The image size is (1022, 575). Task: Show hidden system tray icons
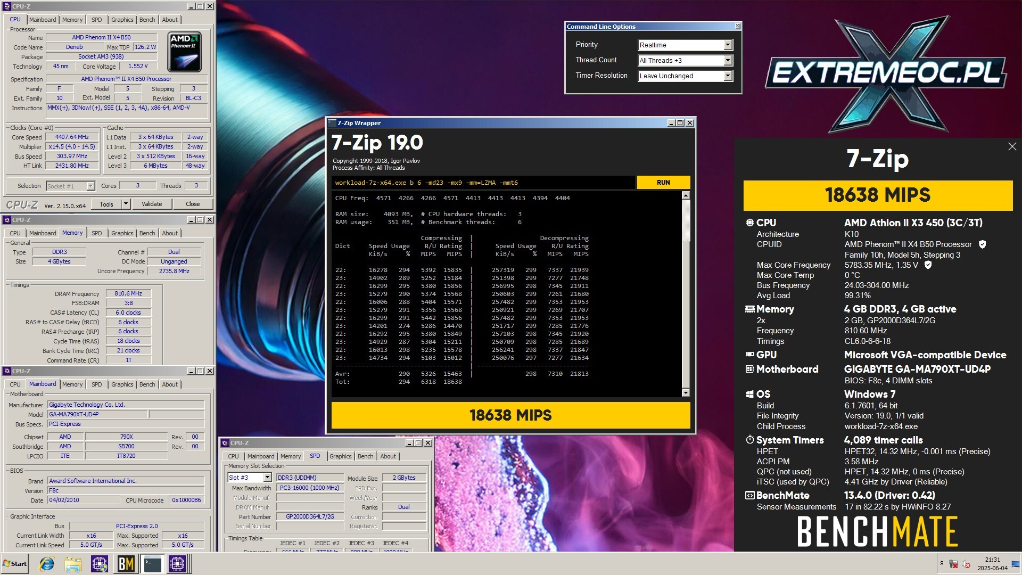[x=941, y=563]
